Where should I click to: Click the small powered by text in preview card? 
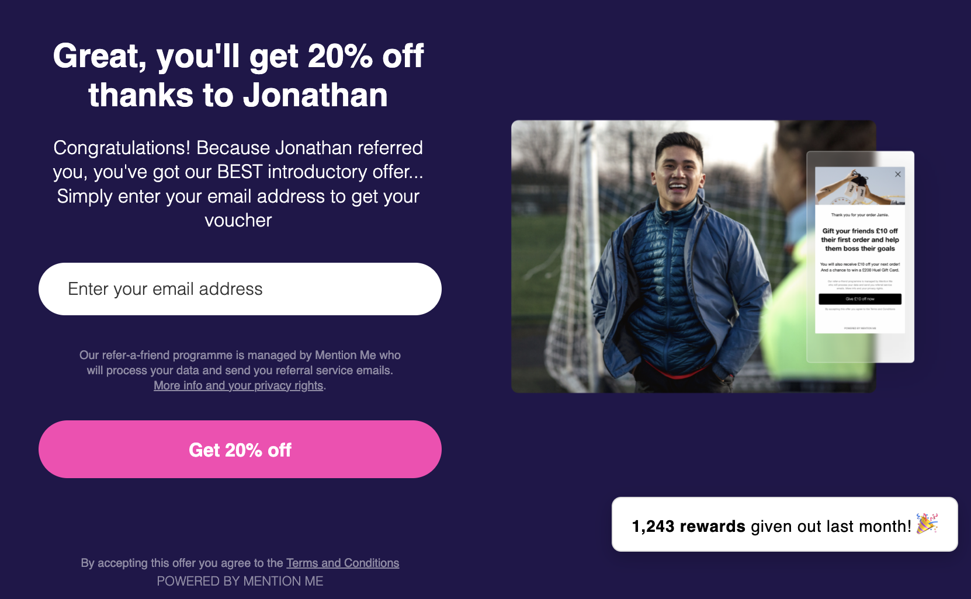point(860,328)
